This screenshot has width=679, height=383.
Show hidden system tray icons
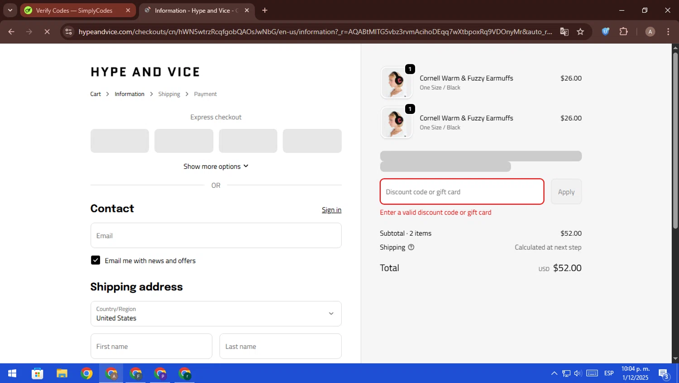pyautogui.click(x=554, y=374)
